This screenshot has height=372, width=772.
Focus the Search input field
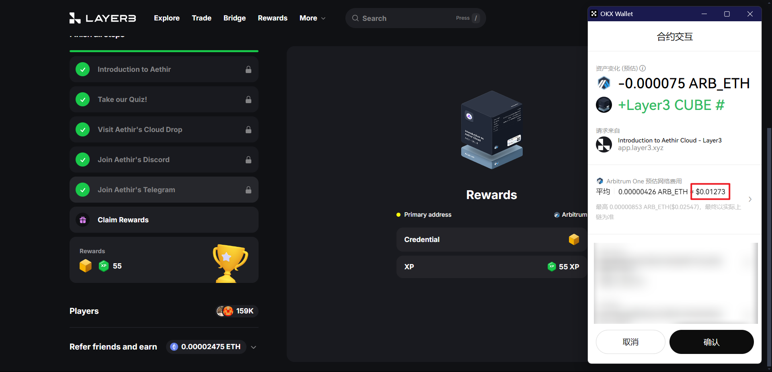415,18
